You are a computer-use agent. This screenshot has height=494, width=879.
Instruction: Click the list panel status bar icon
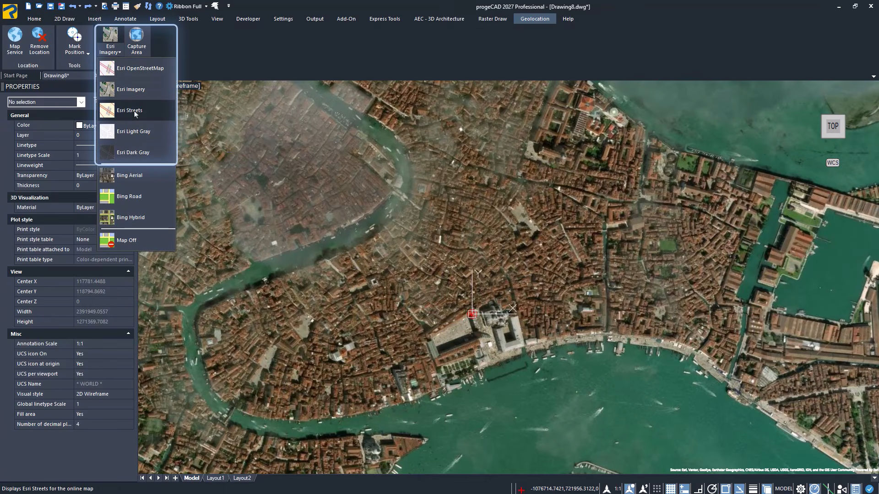coord(855,489)
